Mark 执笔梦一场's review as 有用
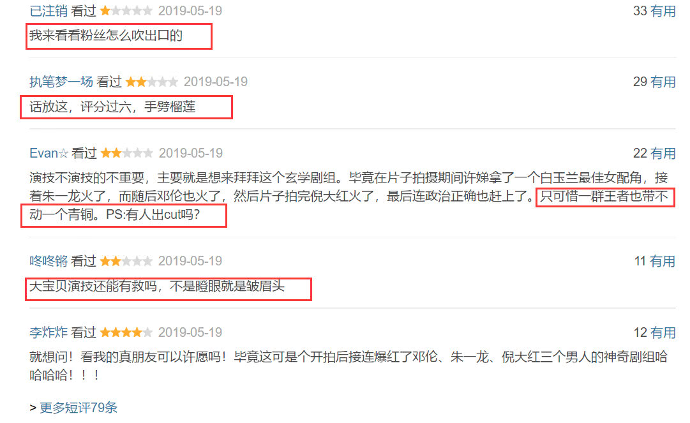The image size is (690, 423). pos(663,82)
